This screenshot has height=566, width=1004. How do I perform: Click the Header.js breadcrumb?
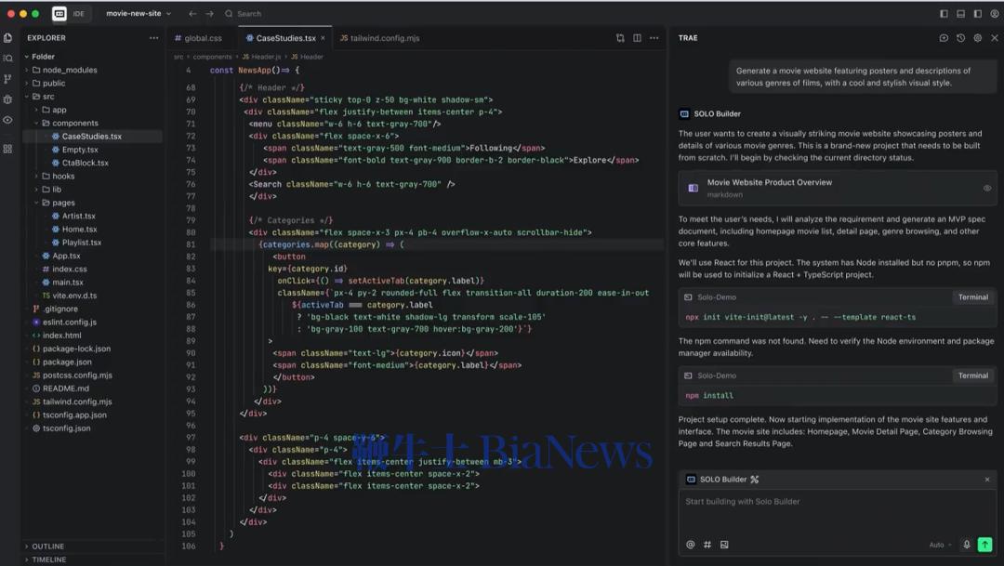tap(261, 57)
